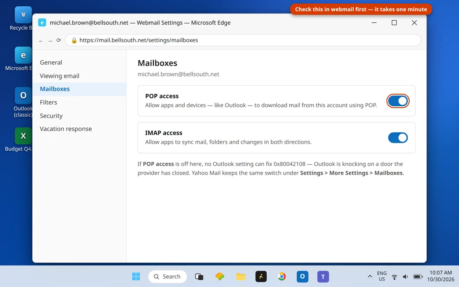Open the Copilot taskbar icon

220,276
